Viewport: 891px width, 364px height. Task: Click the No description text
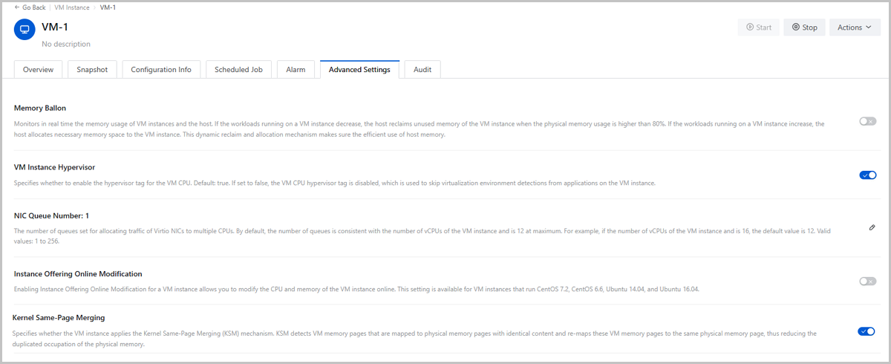(x=66, y=45)
